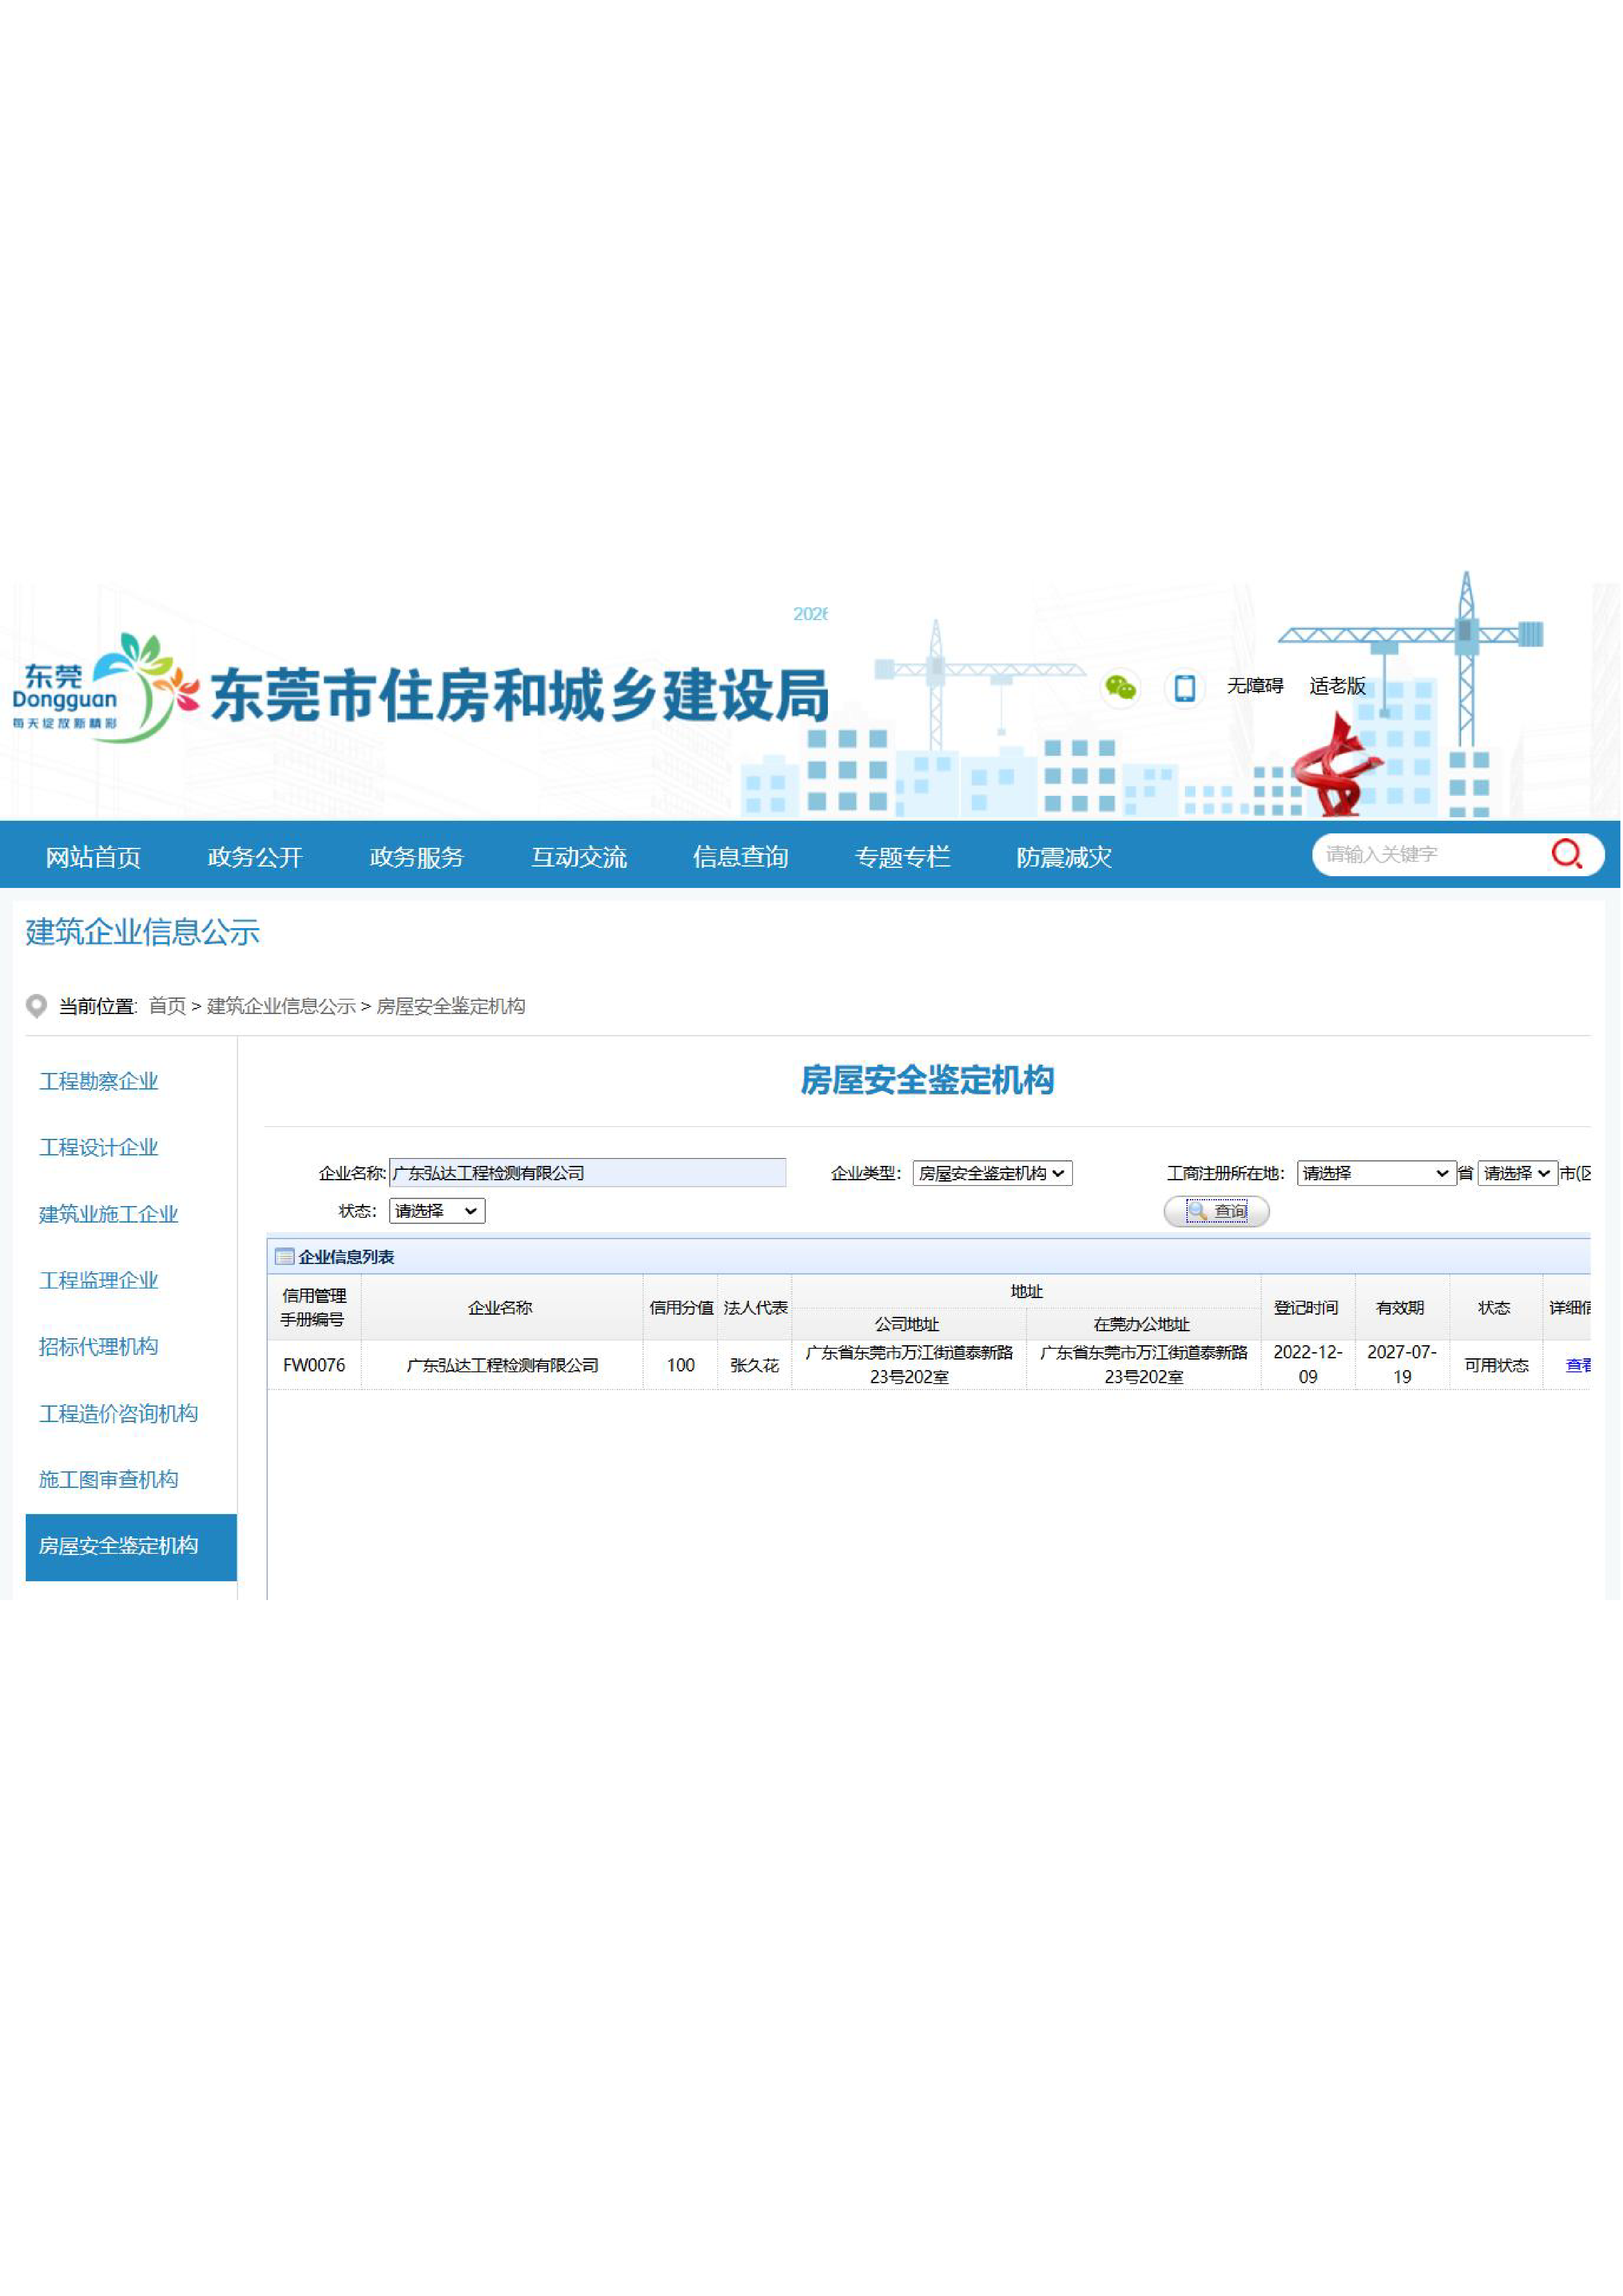Select 招标代理机构 in sidebar
Screen dimensions: 1623x2296
coord(99,1347)
